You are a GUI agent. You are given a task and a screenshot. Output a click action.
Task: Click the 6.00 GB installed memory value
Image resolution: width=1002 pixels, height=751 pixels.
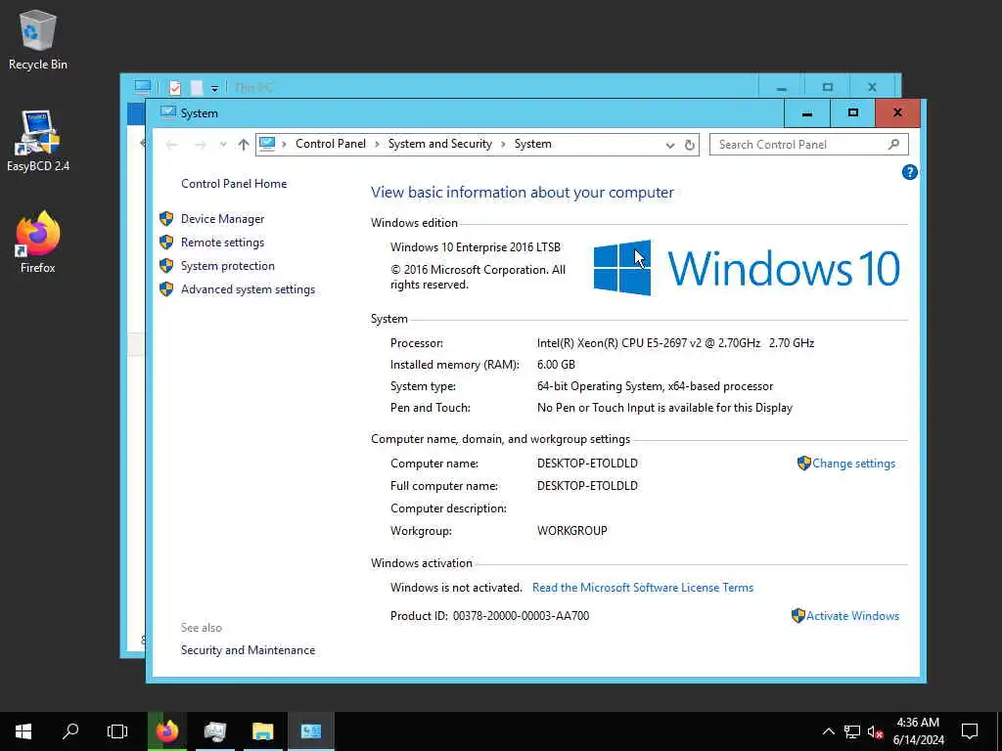point(556,365)
